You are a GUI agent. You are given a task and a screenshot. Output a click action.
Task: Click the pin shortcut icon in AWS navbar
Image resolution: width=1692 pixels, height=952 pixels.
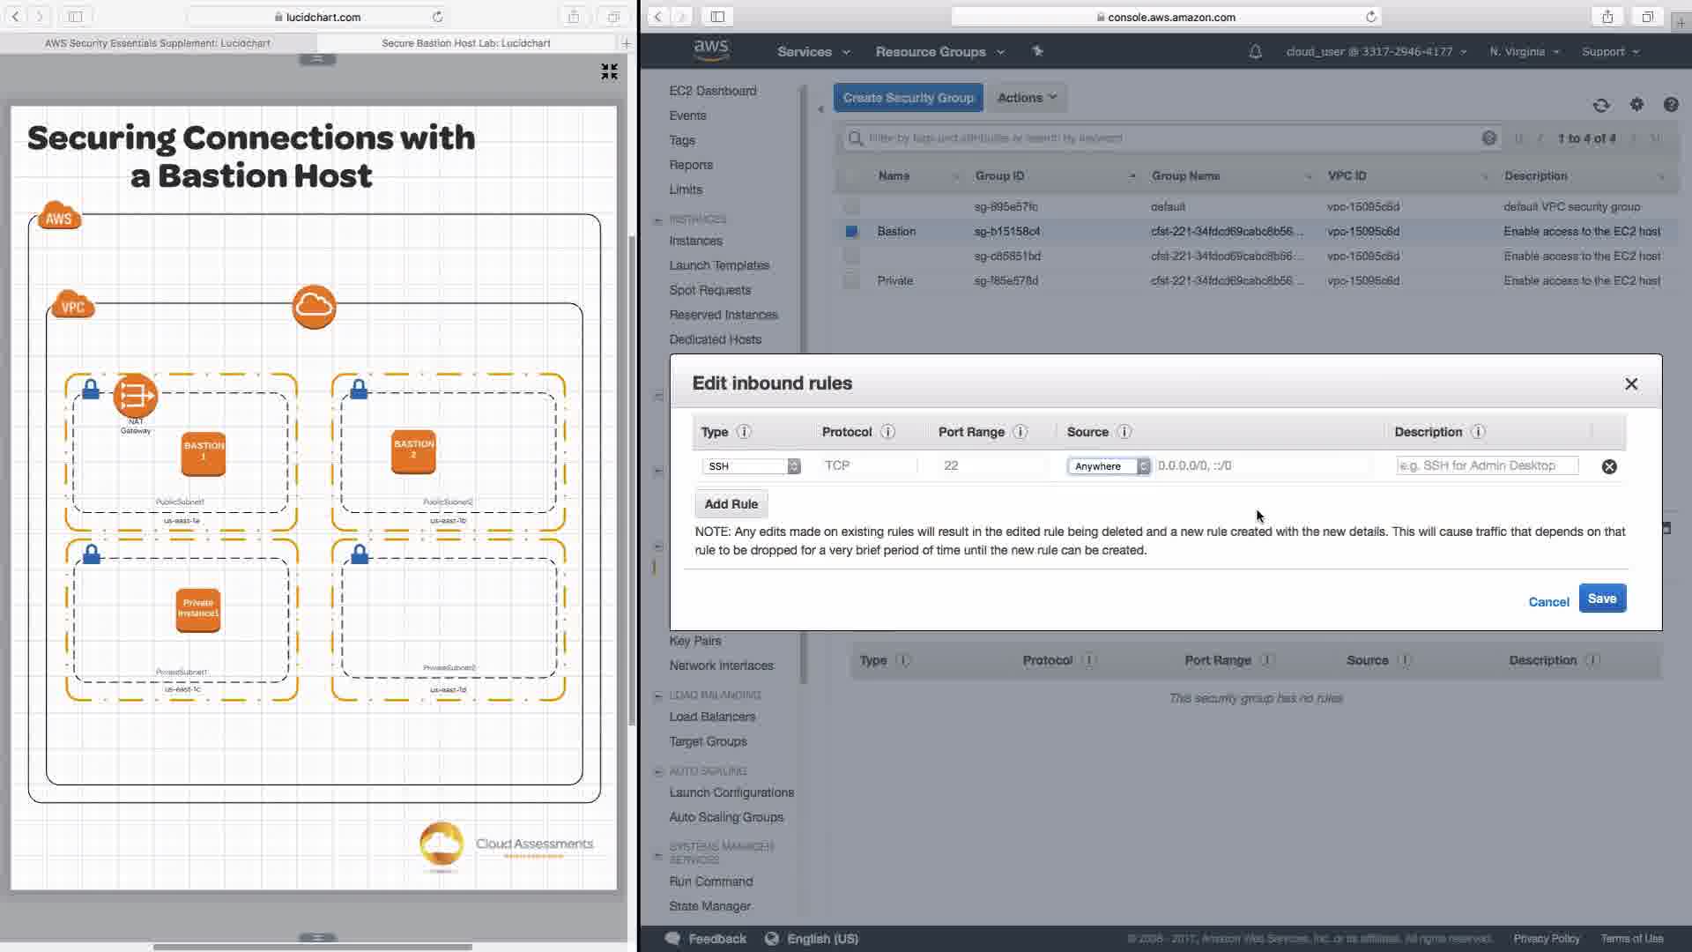1037,52
